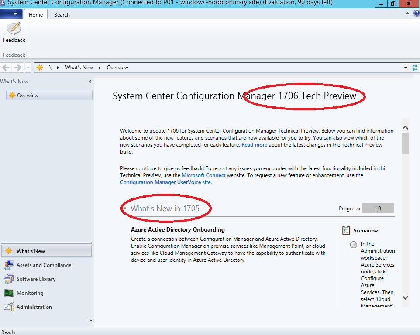Click the Software Library workspace icon
Viewport: 420px width, 335px height.
[9, 279]
